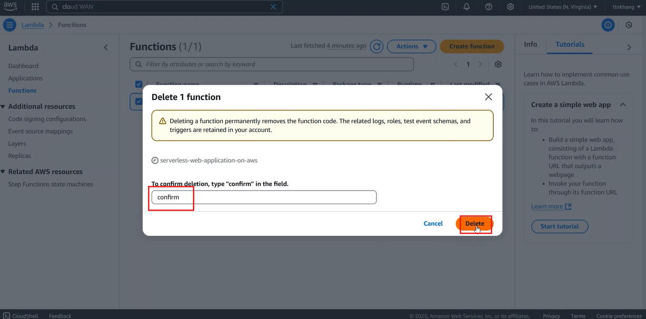Open table preferences gear icon

tap(498, 64)
